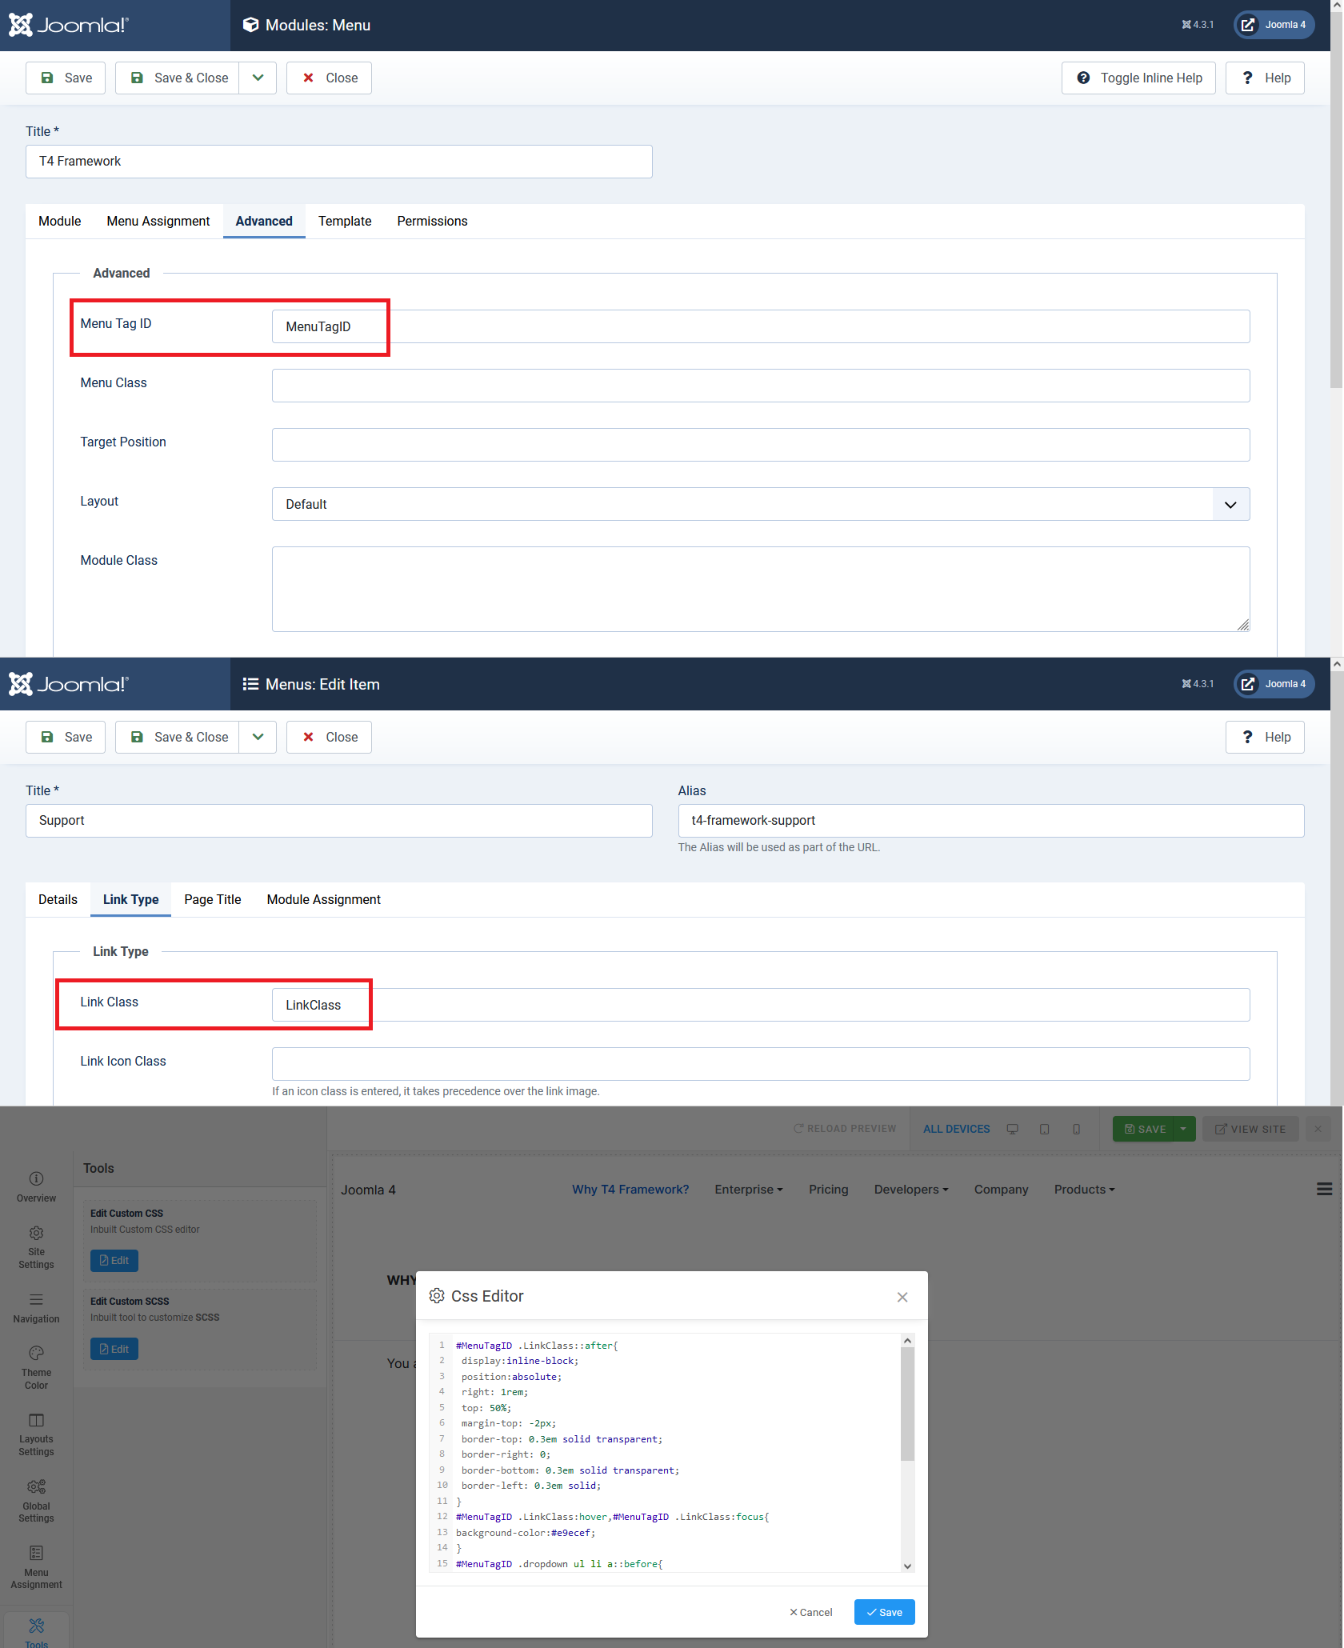Screen dimensions: 1344x1648
Task: Switch to the Menu Assignment tab
Action: pos(158,221)
